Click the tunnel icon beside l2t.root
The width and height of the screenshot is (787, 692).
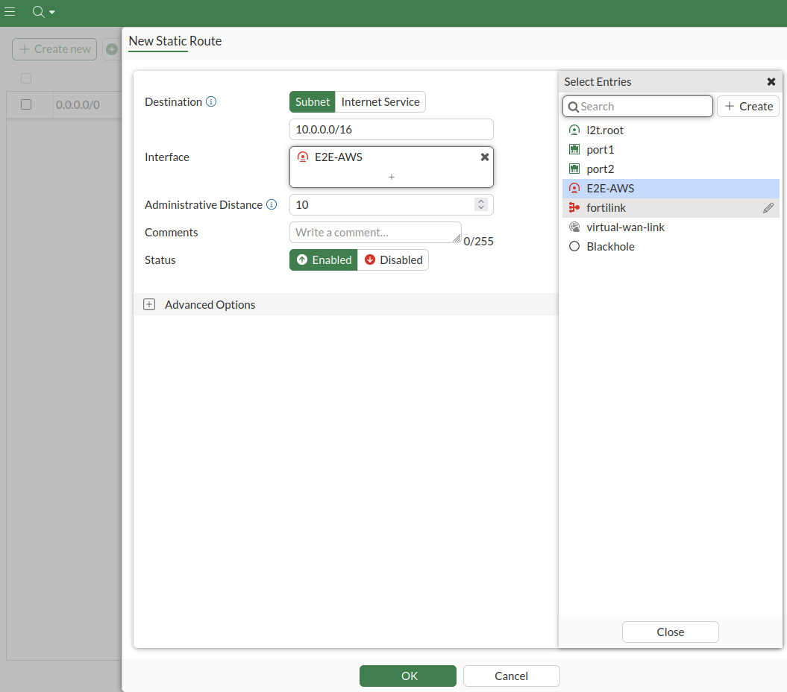pos(574,130)
